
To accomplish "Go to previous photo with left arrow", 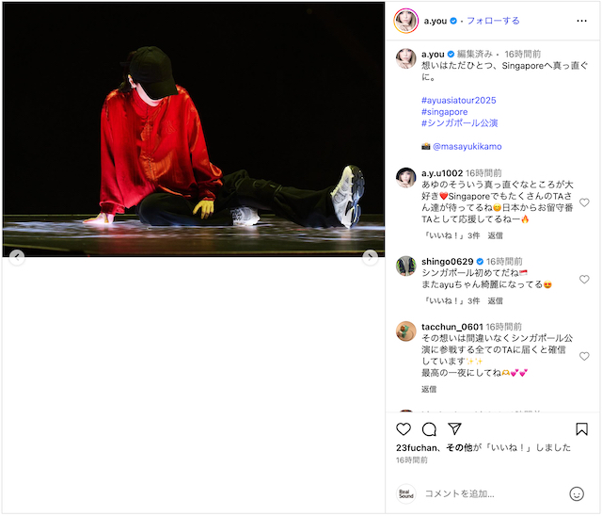I will [x=17, y=257].
